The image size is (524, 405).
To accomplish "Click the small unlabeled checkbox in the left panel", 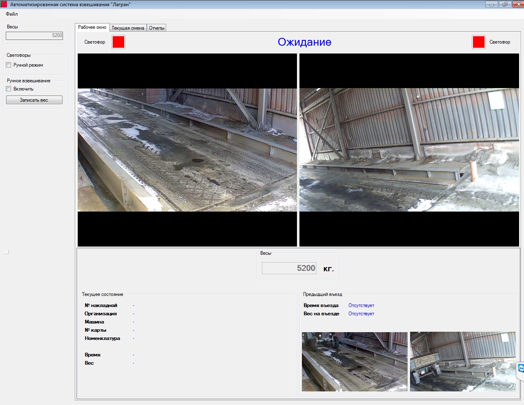I will [x=7, y=252].
